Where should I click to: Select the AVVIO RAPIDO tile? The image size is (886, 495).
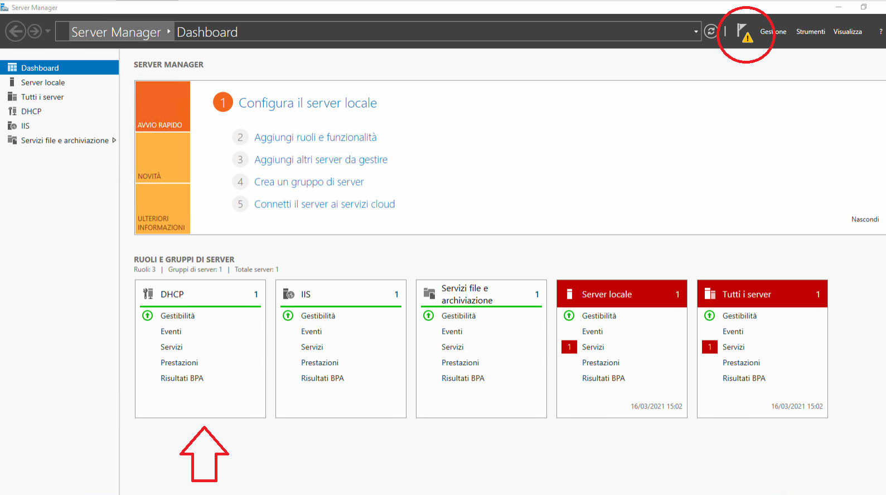click(163, 106)
